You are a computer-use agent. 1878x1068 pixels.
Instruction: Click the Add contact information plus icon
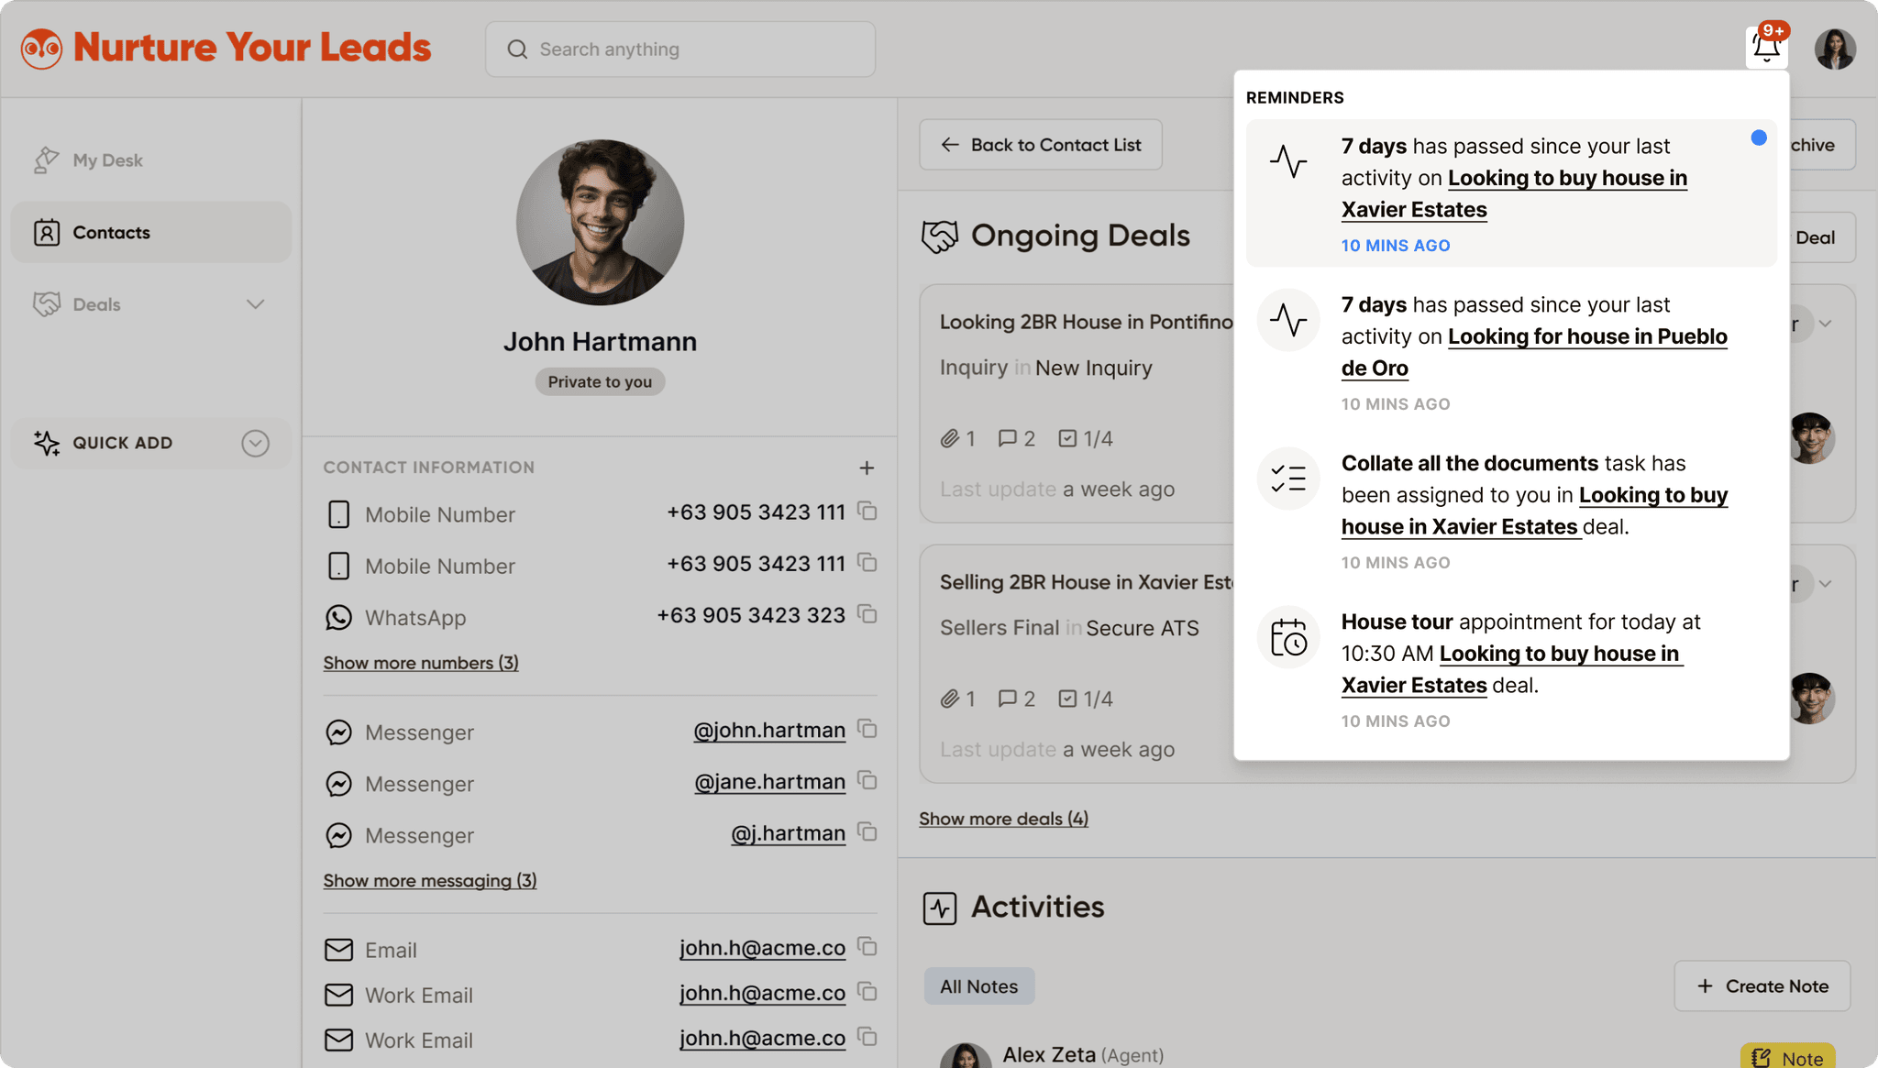[867, 467]
